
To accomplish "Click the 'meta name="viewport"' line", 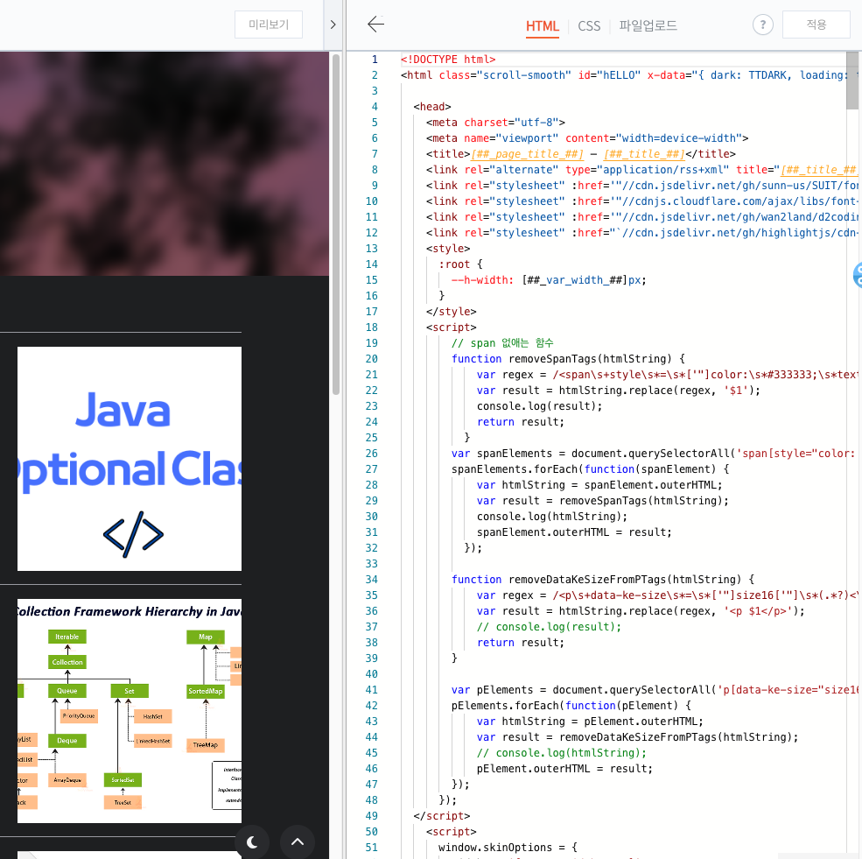I will pos(587,138).
